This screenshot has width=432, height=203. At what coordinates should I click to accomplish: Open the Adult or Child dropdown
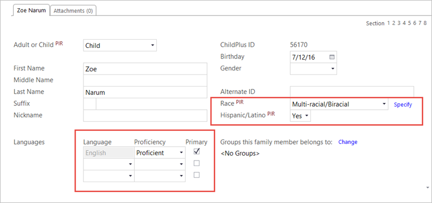pos(120,45)
